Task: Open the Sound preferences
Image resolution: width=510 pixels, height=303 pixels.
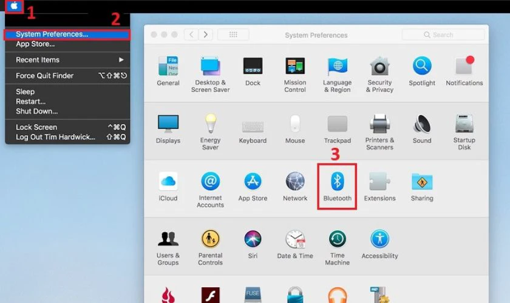Action: (x=422, y=129)
